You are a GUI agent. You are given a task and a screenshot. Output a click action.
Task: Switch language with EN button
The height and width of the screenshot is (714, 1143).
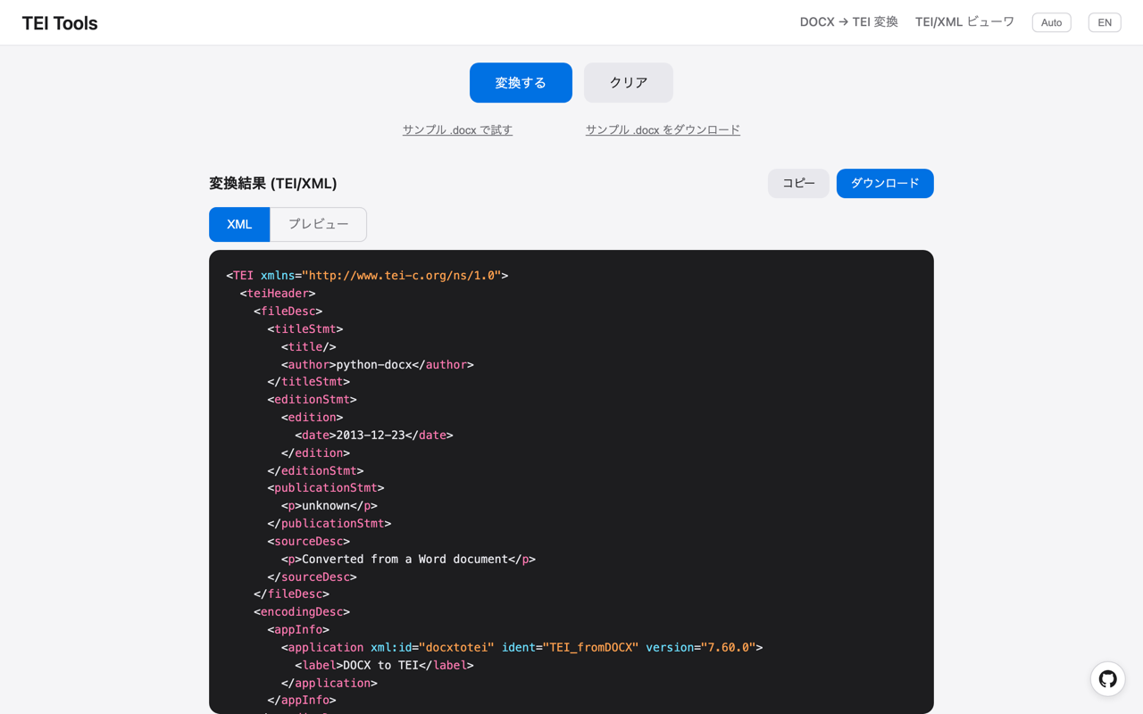pos(1105,22)
